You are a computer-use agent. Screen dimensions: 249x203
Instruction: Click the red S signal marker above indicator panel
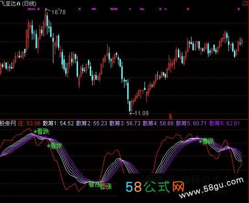pyautogui.click(x=171, y=117)
